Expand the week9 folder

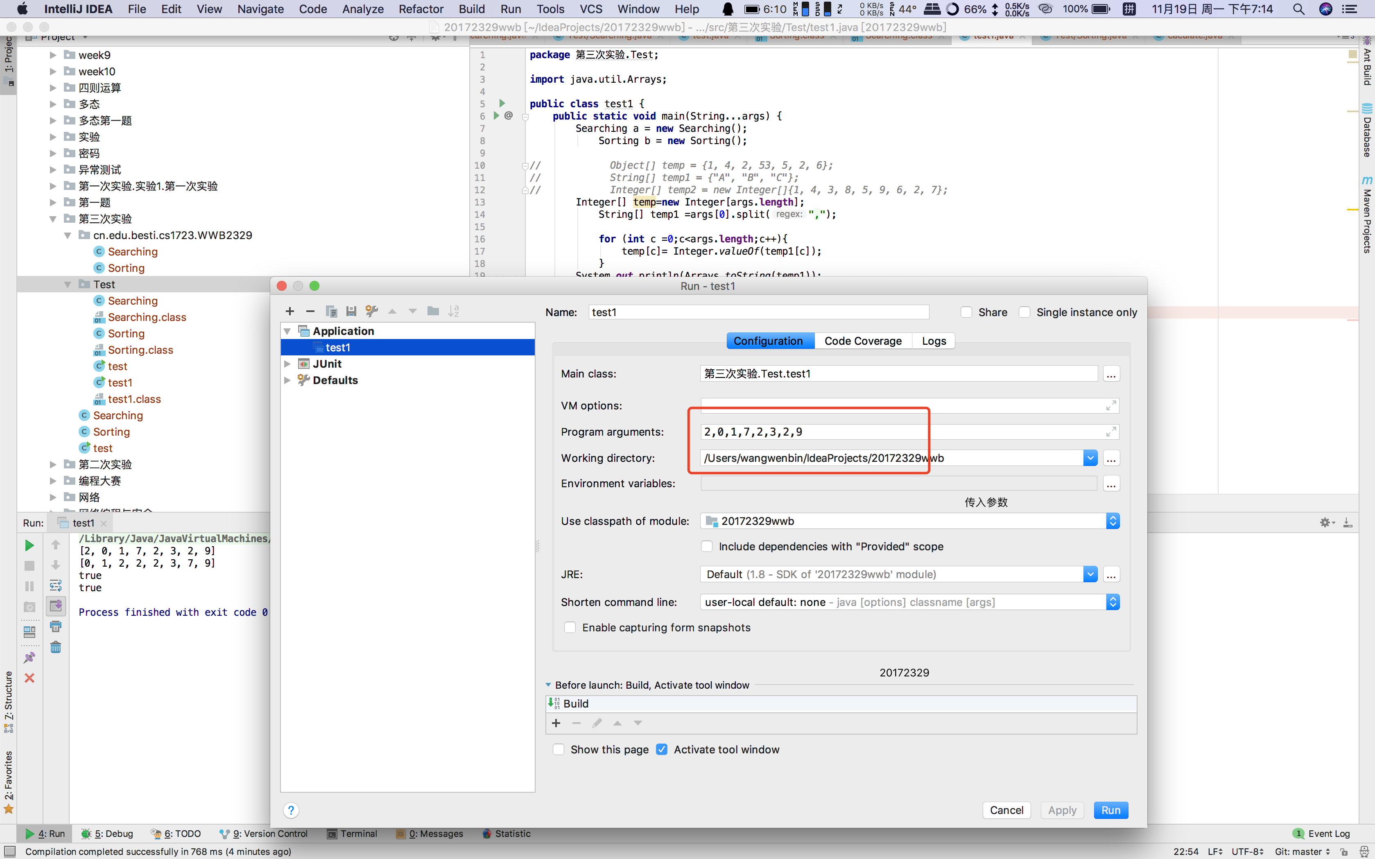(x=53, y=55)
